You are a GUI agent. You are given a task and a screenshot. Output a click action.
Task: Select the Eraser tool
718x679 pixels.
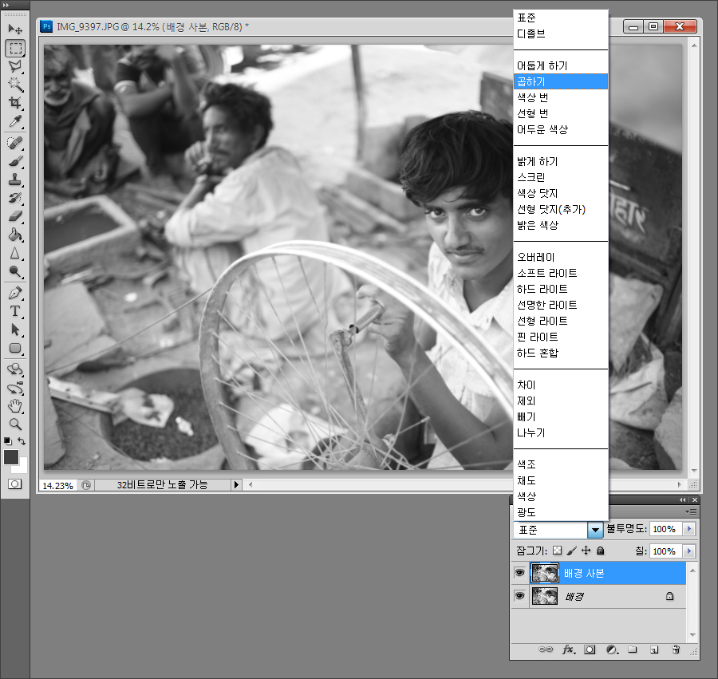(x=15, y=216)
